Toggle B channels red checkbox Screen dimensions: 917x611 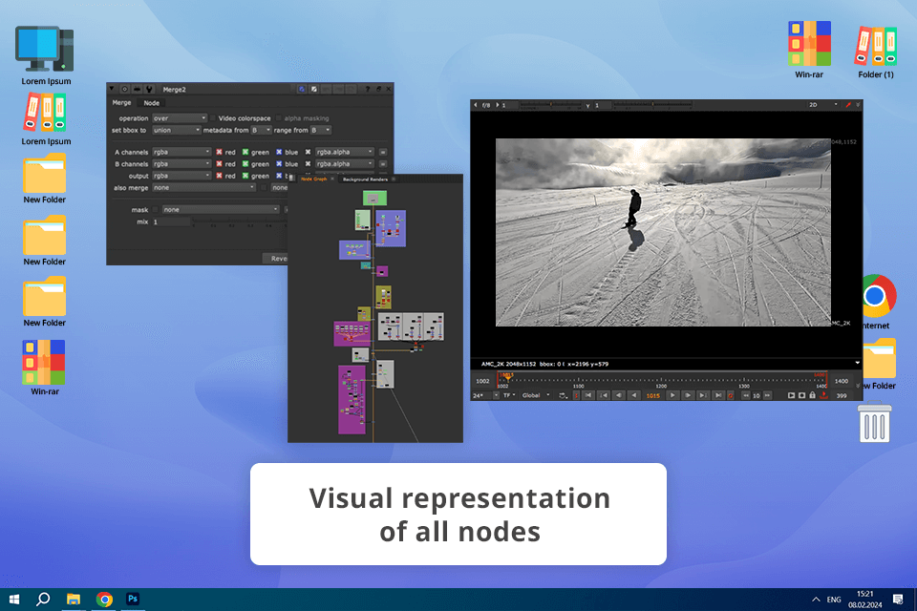point(219,163)
